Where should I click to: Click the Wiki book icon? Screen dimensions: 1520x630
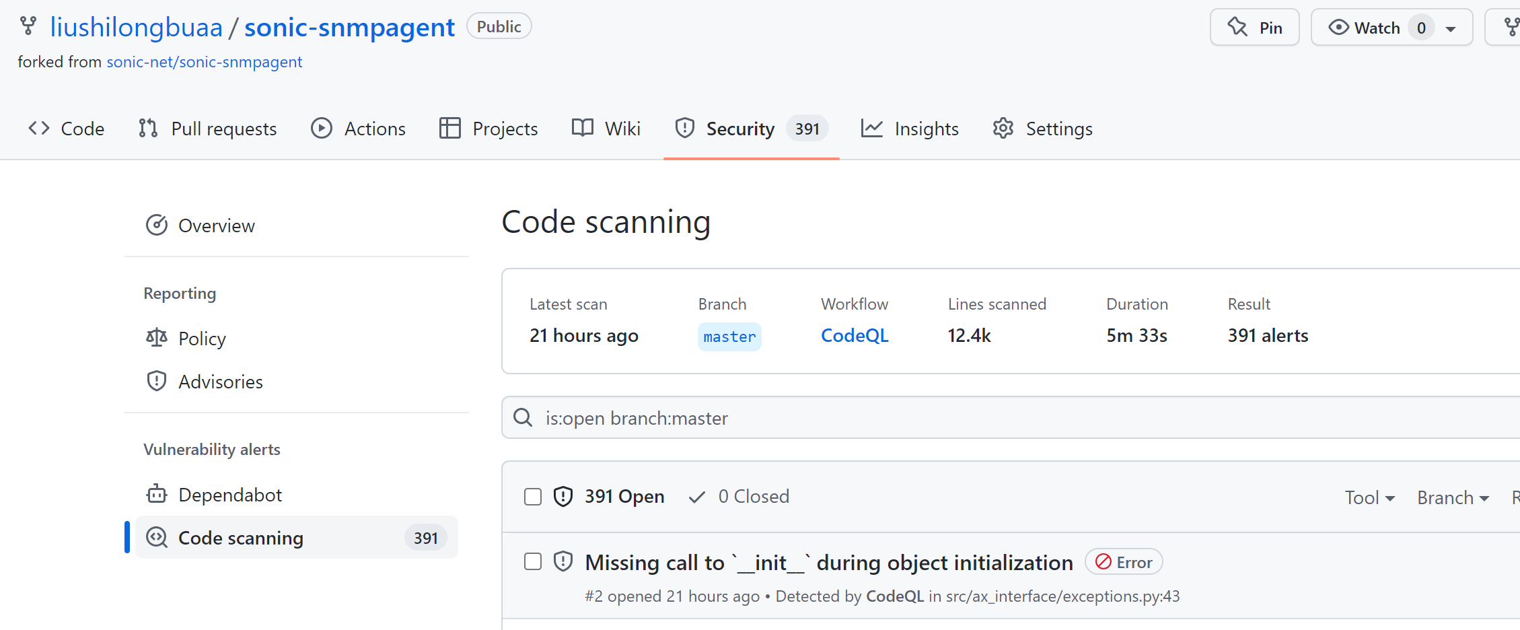coord(583,127)
